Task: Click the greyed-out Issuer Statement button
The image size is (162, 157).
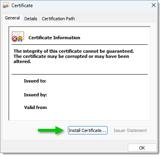Action: [130, 130]
